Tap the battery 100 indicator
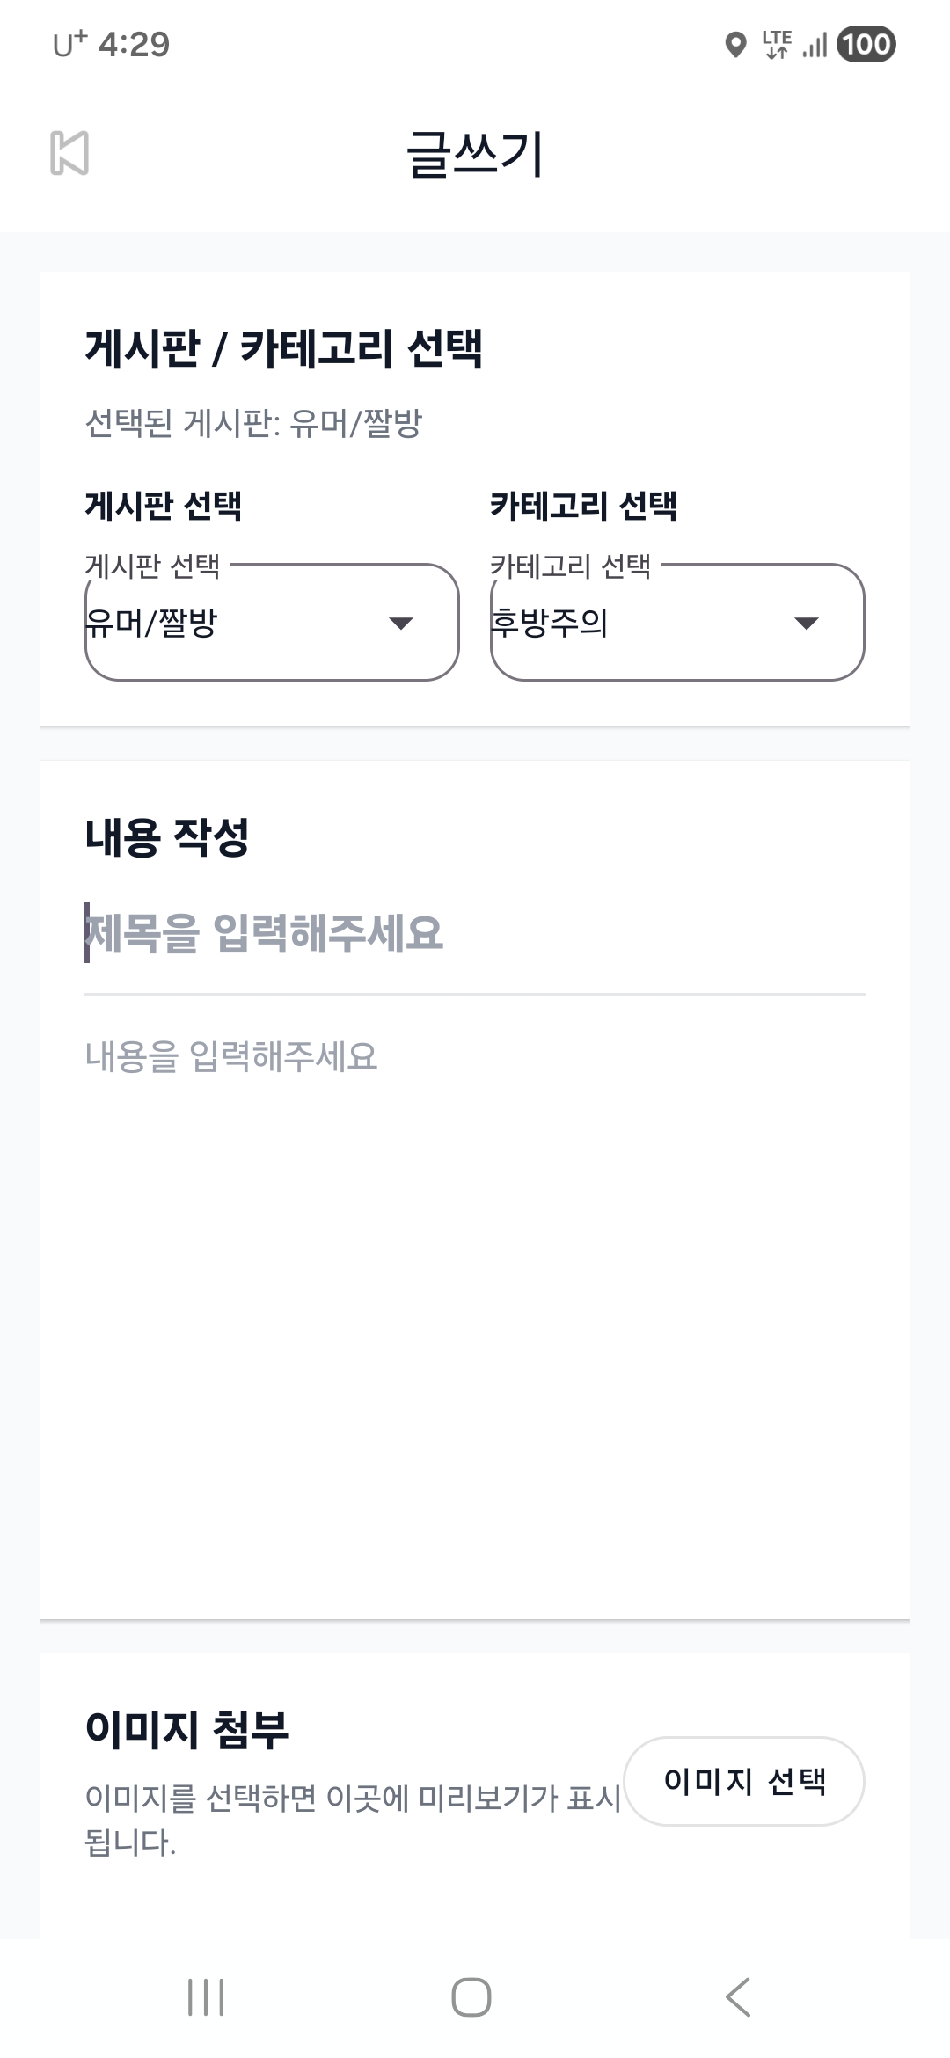The image size is (950, 2058). tap(866, 44)
